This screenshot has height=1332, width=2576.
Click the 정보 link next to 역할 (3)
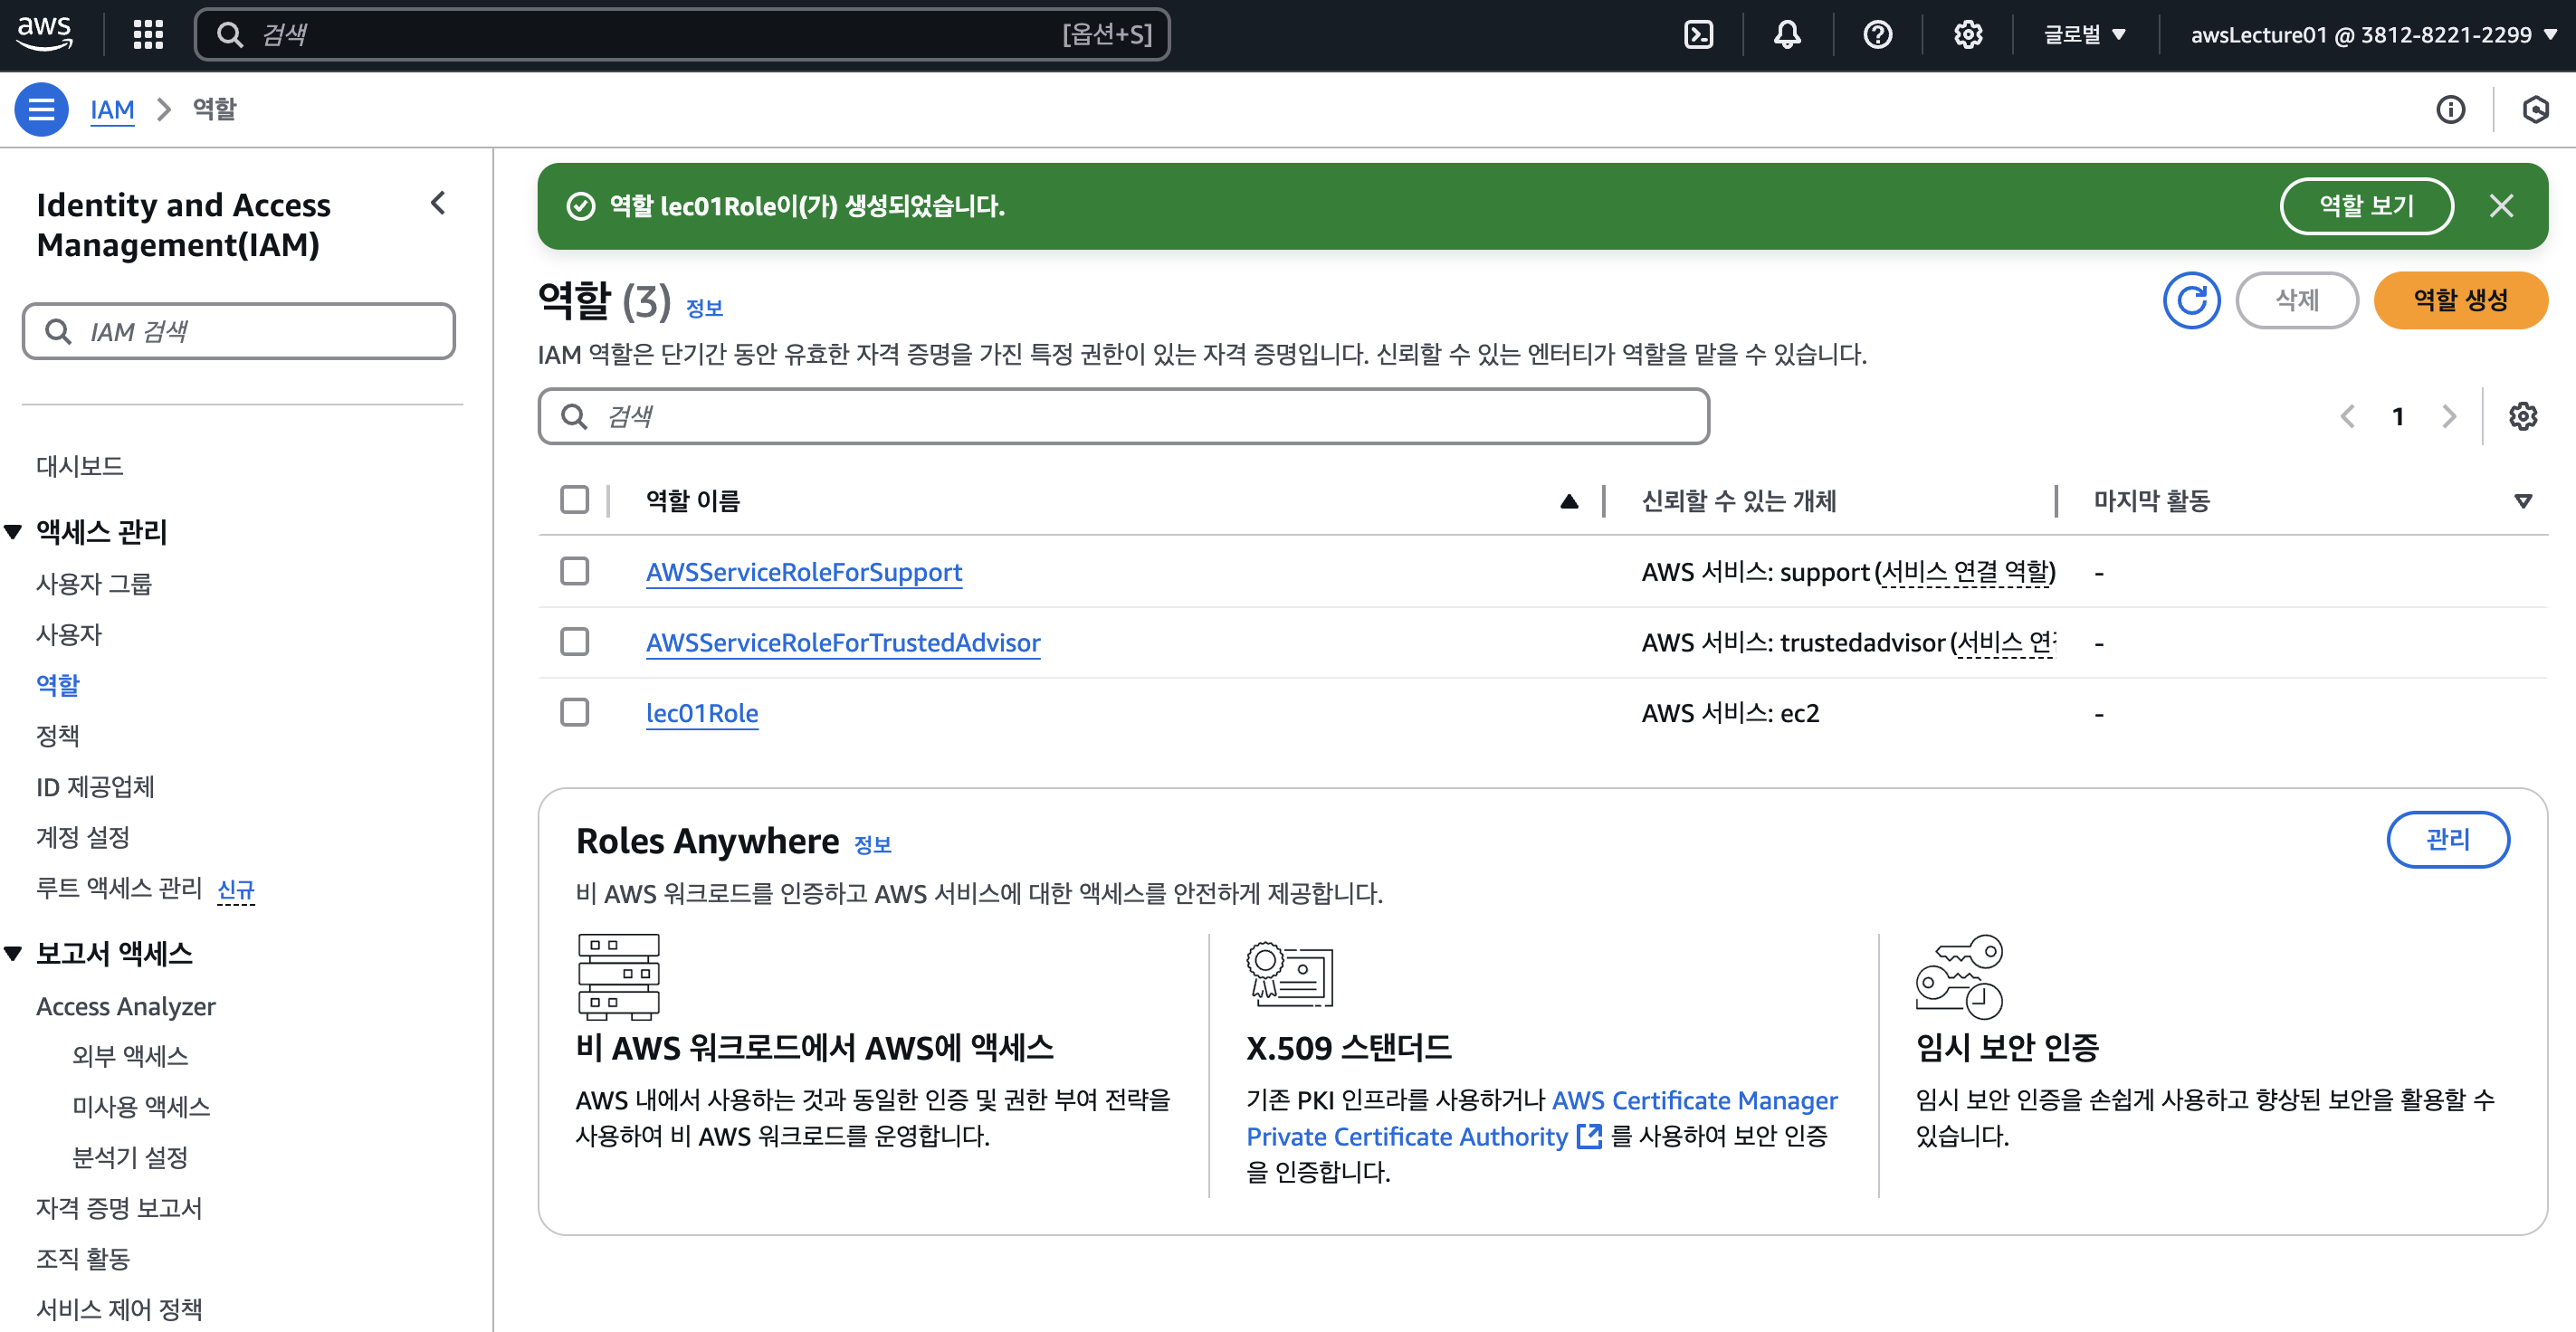pos(705,308)
